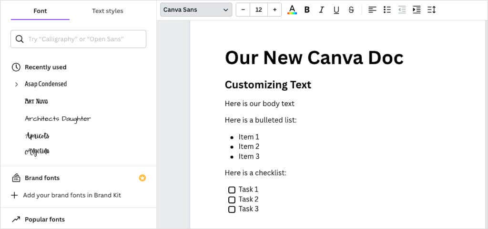Toggle bulleted list formatting
The image size is (488, 229).
click(x=387, y=10)
